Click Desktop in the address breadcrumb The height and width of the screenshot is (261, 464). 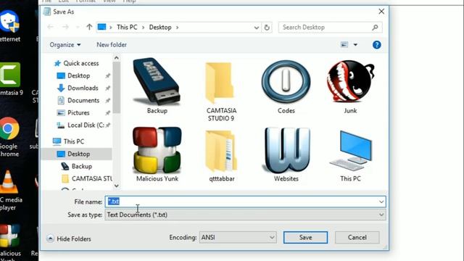(x=160, y=28)
